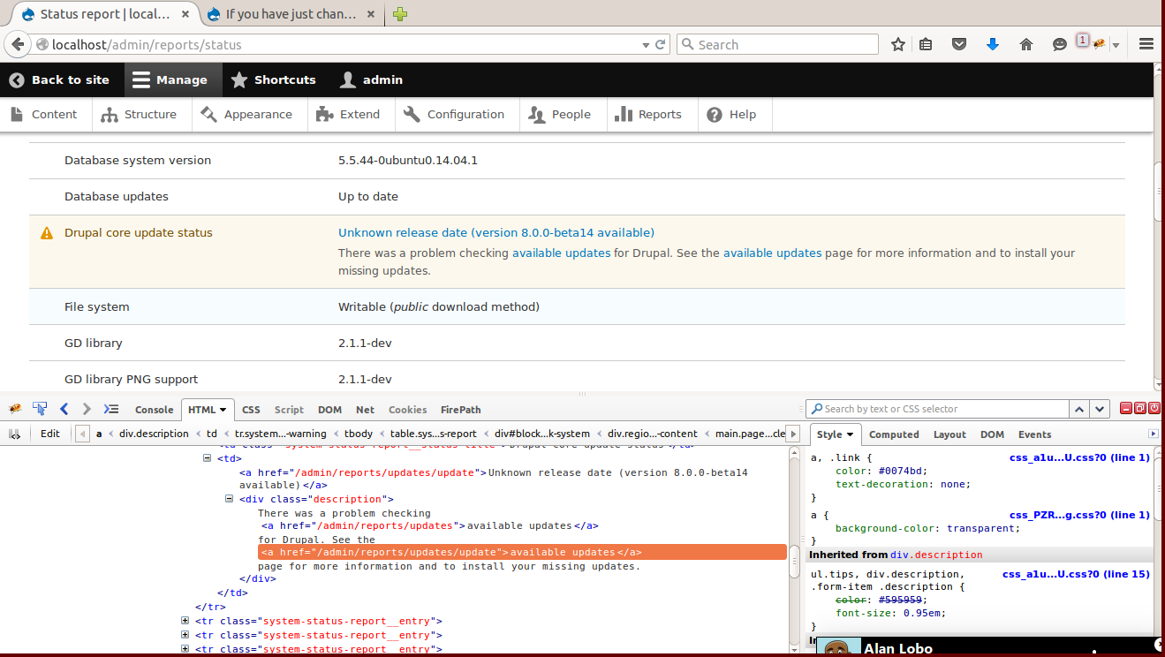The width and height of the screenshot is (1165, 657).
Task: Open the Firebug Script tab
Action: pyautogui.click(x=289, y=410)
